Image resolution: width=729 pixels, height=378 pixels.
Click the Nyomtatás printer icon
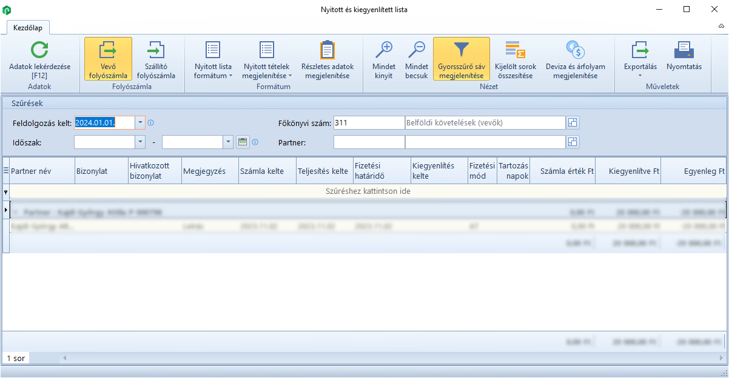tap(684, 50)
